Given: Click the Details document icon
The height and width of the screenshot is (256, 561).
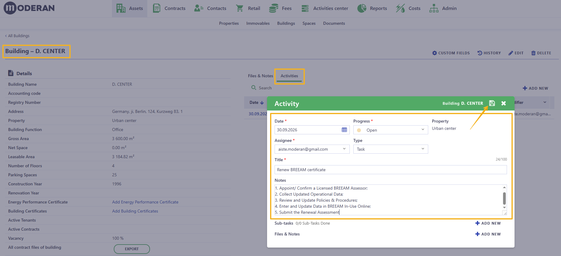Looking at the screenshot, I should [11, 73].
